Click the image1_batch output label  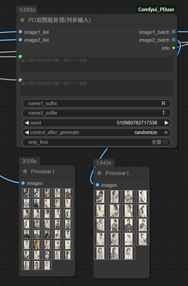154,32
